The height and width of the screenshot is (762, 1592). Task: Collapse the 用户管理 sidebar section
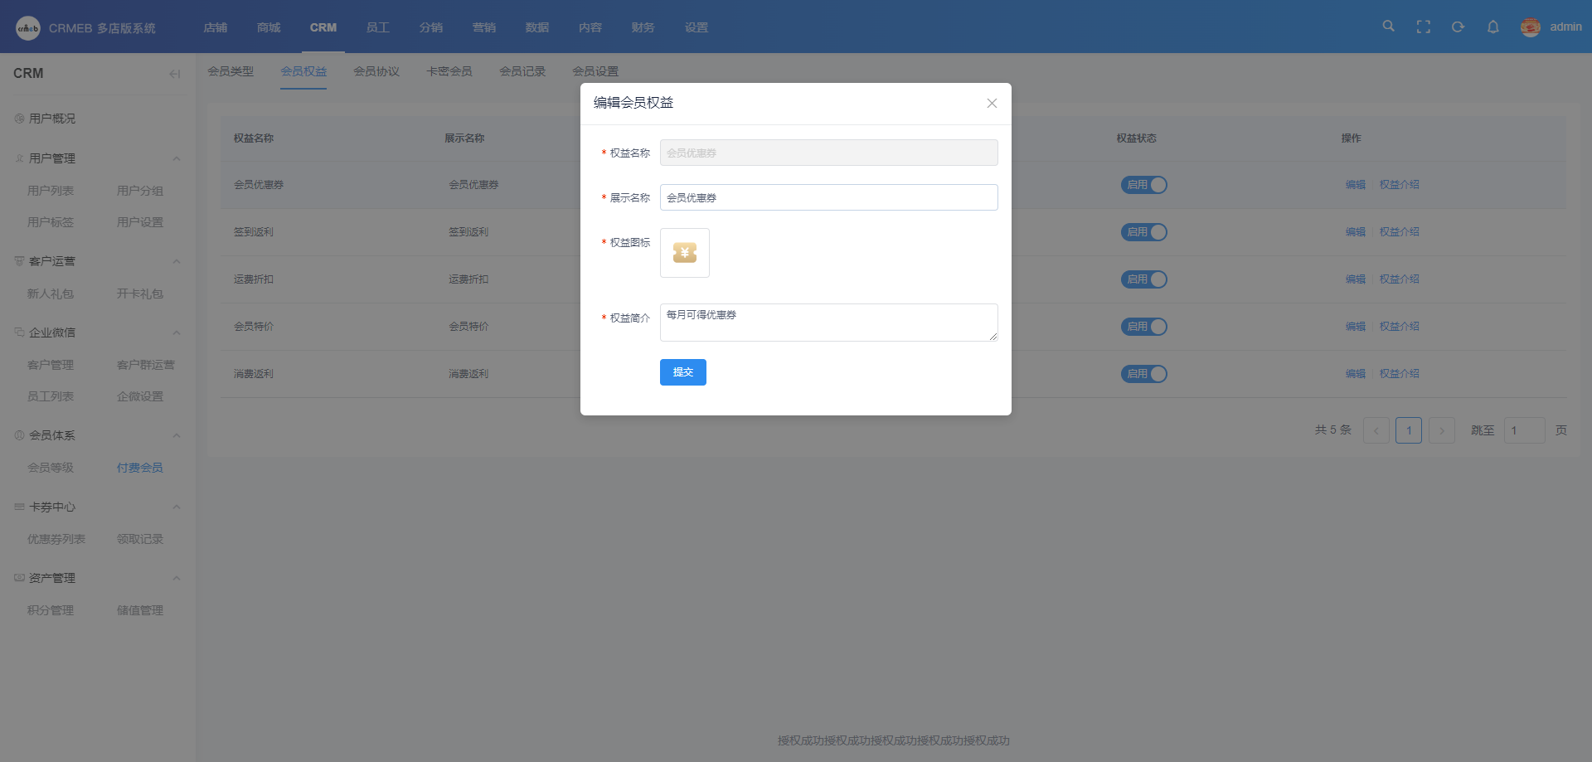[x=176, y=158]
